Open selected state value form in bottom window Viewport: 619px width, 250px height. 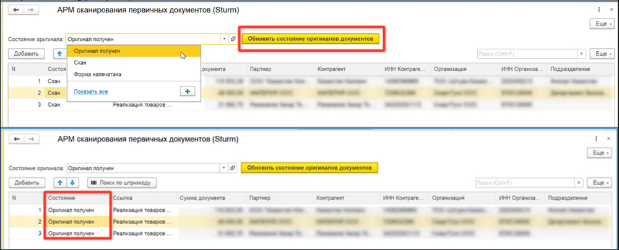(x=233, y=168)
